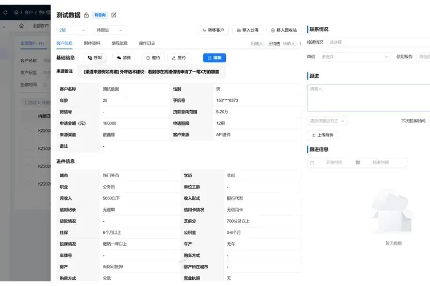This screenshot has height=286, width=430.
Task: Click the calendar icon in the date range
Action: click(x=312, y=163)
